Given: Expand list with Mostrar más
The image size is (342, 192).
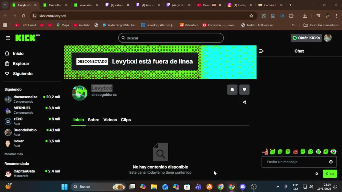Looking at the screenshot, I should [14, 154].
